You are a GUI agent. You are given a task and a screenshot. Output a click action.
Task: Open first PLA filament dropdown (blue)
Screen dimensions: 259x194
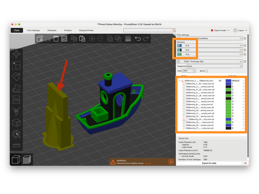coord(210,45)
